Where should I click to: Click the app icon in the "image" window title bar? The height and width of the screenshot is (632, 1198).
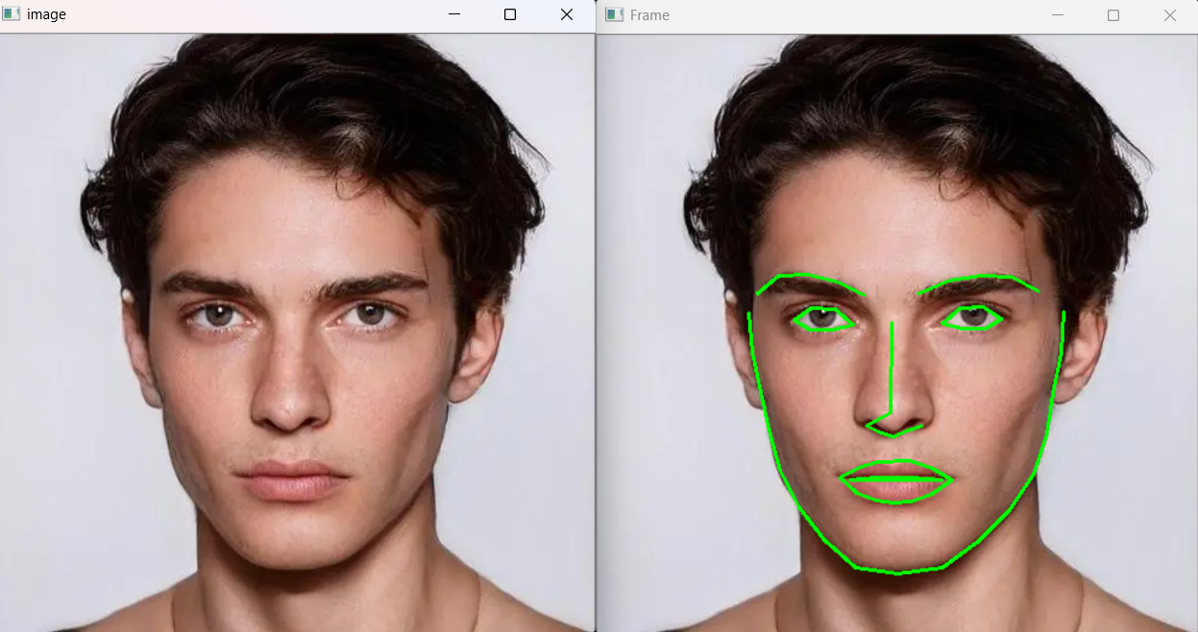12,14
